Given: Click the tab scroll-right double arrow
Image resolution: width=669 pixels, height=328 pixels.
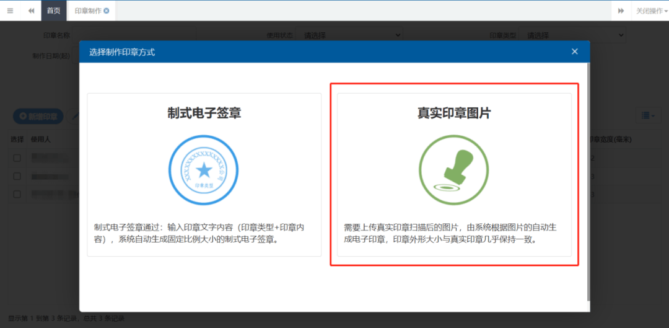Looking at the screenshot, I should [621, 11].
